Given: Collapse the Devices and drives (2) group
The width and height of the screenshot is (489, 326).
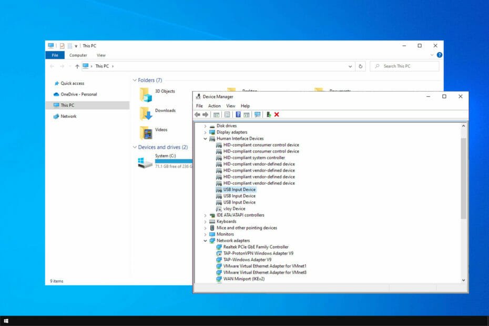Looking at the screenshot, I should 135,147.
